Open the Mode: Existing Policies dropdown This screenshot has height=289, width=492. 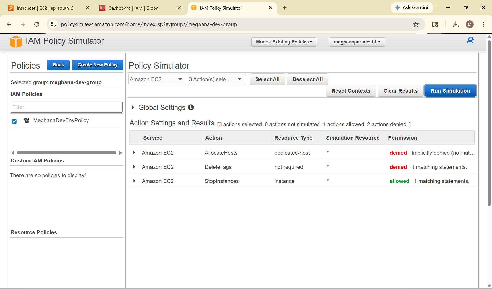pos(284,42)
